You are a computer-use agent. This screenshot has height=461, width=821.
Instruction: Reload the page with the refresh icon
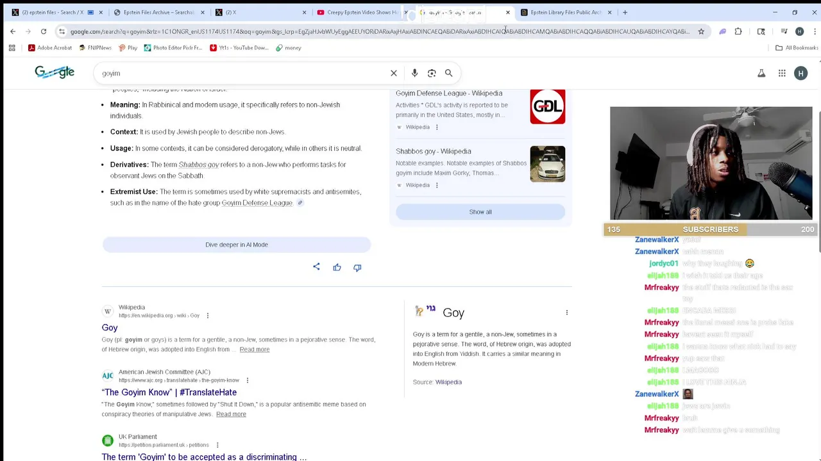(x=44, y=31)
